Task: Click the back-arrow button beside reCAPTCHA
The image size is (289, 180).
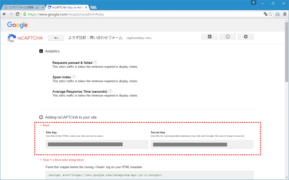Action: 56,38
